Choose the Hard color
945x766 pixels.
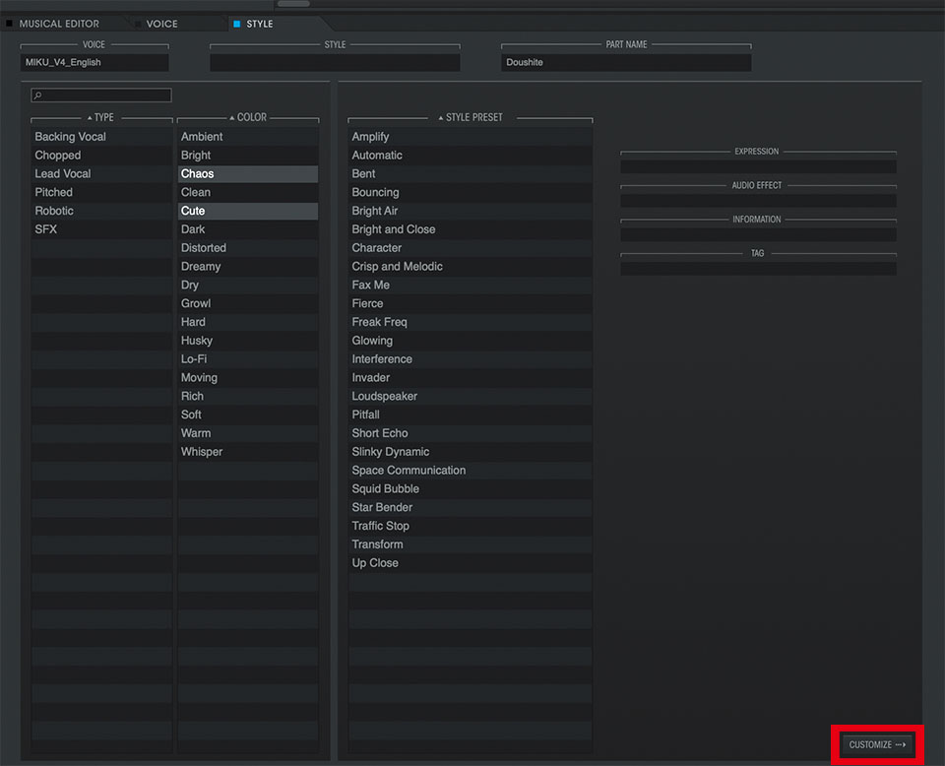tap(248, 322)
